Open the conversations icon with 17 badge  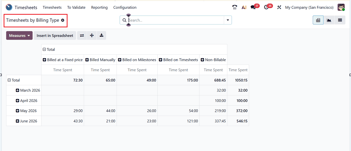(253, 7)
